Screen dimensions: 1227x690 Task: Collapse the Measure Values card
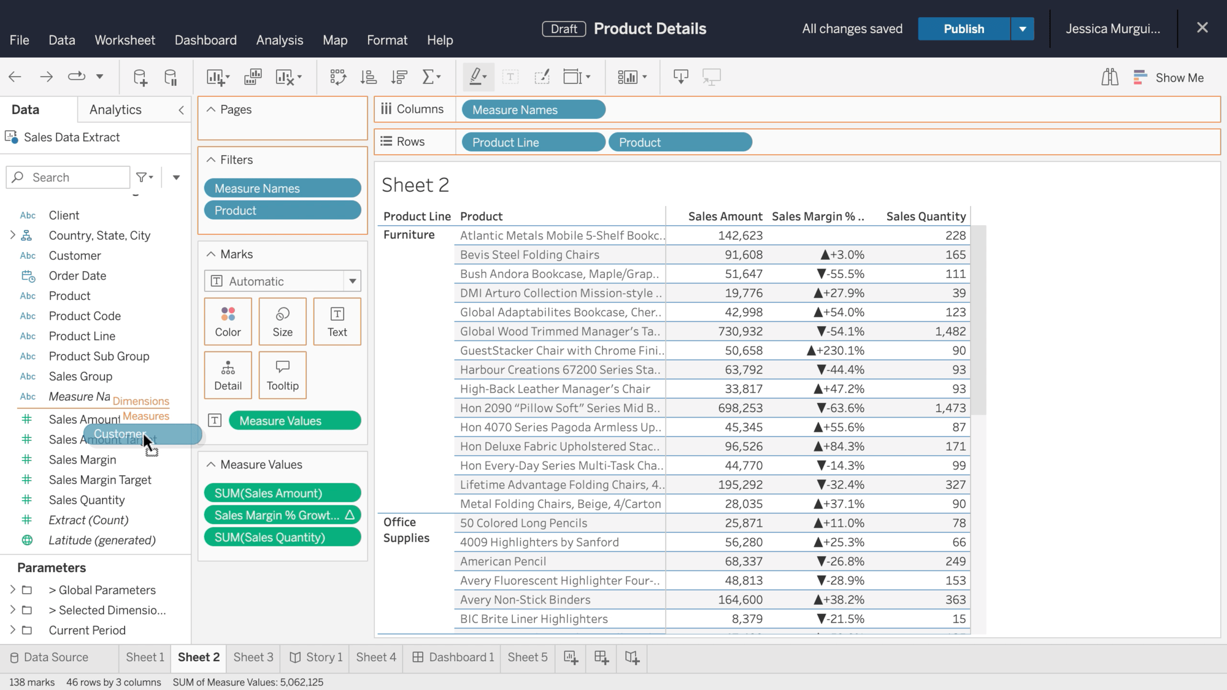pos(211,465)
